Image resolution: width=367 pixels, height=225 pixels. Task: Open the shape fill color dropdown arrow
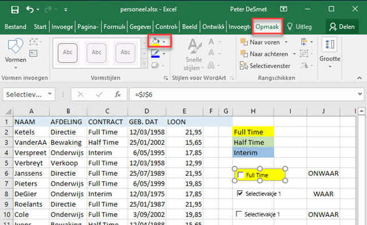pos(164,42)
